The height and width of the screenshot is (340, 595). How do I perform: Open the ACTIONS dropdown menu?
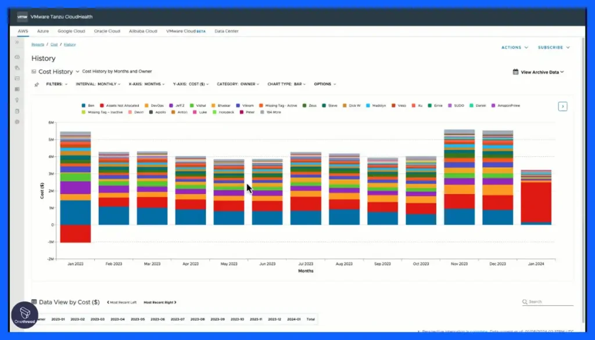pyautogui.click(x=515, y=48)
